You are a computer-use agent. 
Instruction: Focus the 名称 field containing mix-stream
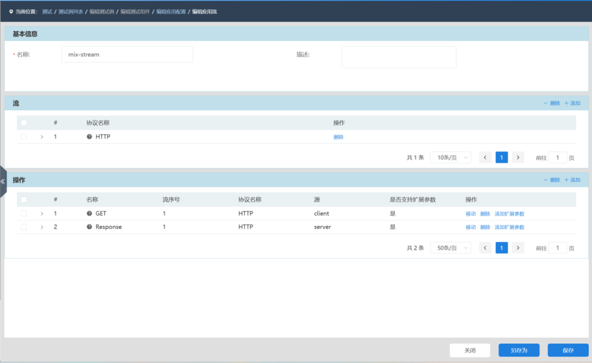[x=127, y=54]
